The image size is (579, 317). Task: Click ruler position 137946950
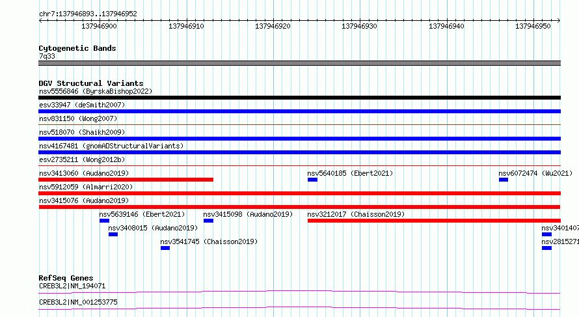(x=533, y=26)
